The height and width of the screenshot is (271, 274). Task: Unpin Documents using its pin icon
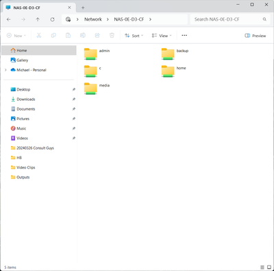point(74,109)
